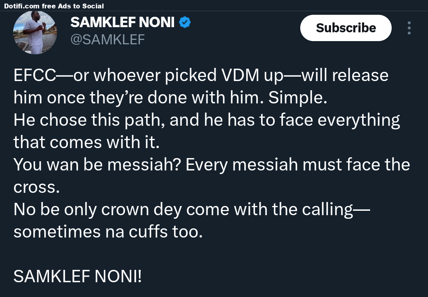
Task: Click the word EFCC in the tweet
Action: (x=34, y=75)
